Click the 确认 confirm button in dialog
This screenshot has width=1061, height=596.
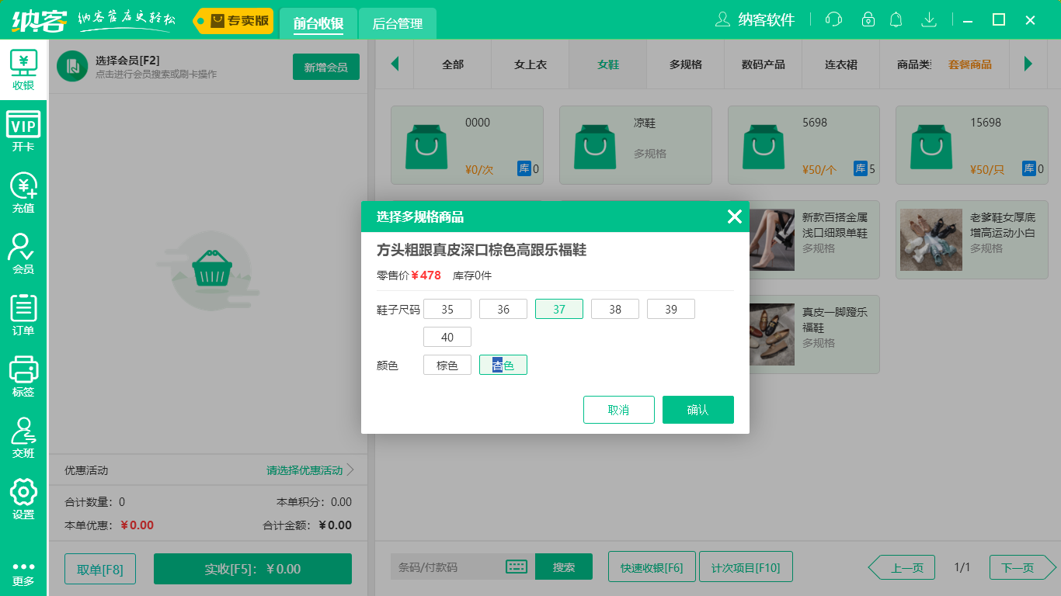point(697,409)
